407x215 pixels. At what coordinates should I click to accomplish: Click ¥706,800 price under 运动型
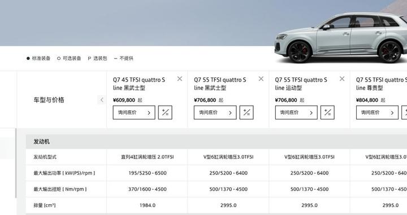tap(286, 100)
